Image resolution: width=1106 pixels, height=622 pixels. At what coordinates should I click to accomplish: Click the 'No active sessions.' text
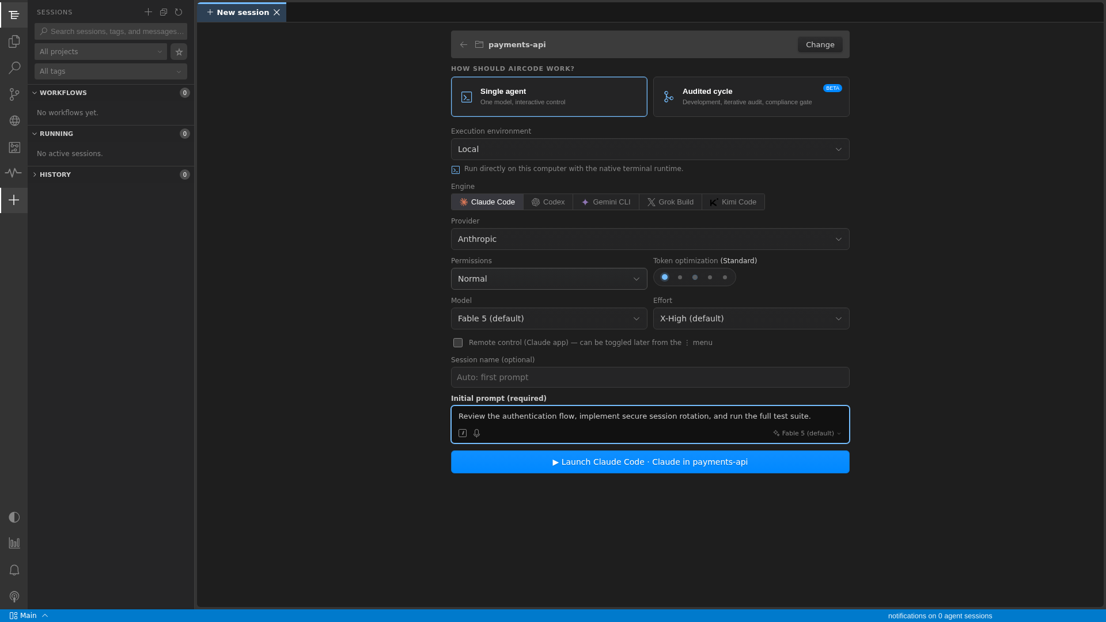(x=70, y=154)
